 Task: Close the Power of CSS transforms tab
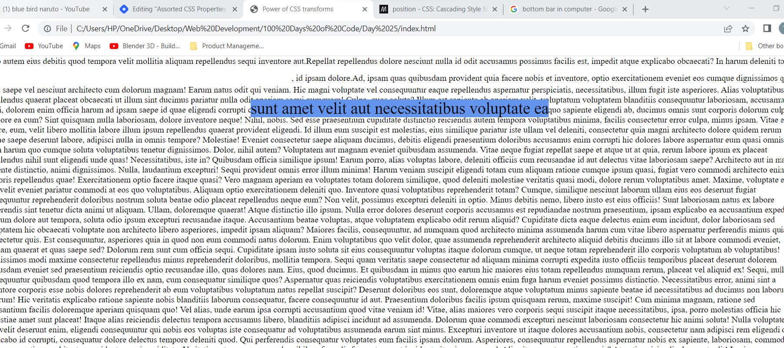pyautogui.click(x=365, y=9)
